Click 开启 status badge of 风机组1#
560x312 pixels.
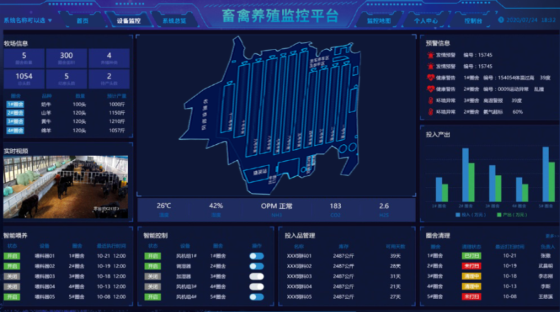point(152,256)
